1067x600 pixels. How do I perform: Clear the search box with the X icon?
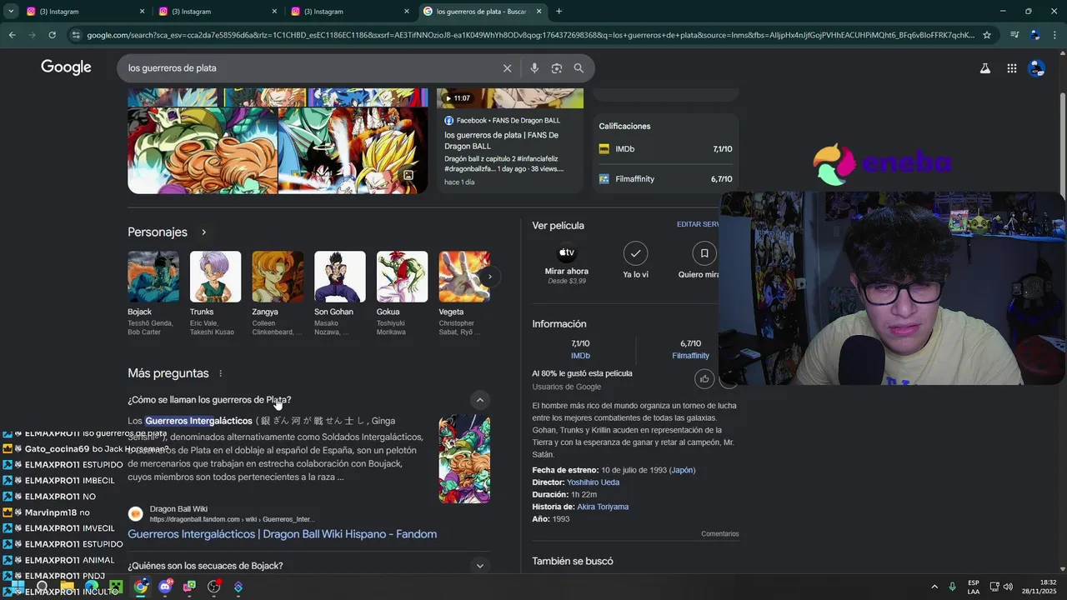coord(507,68)
